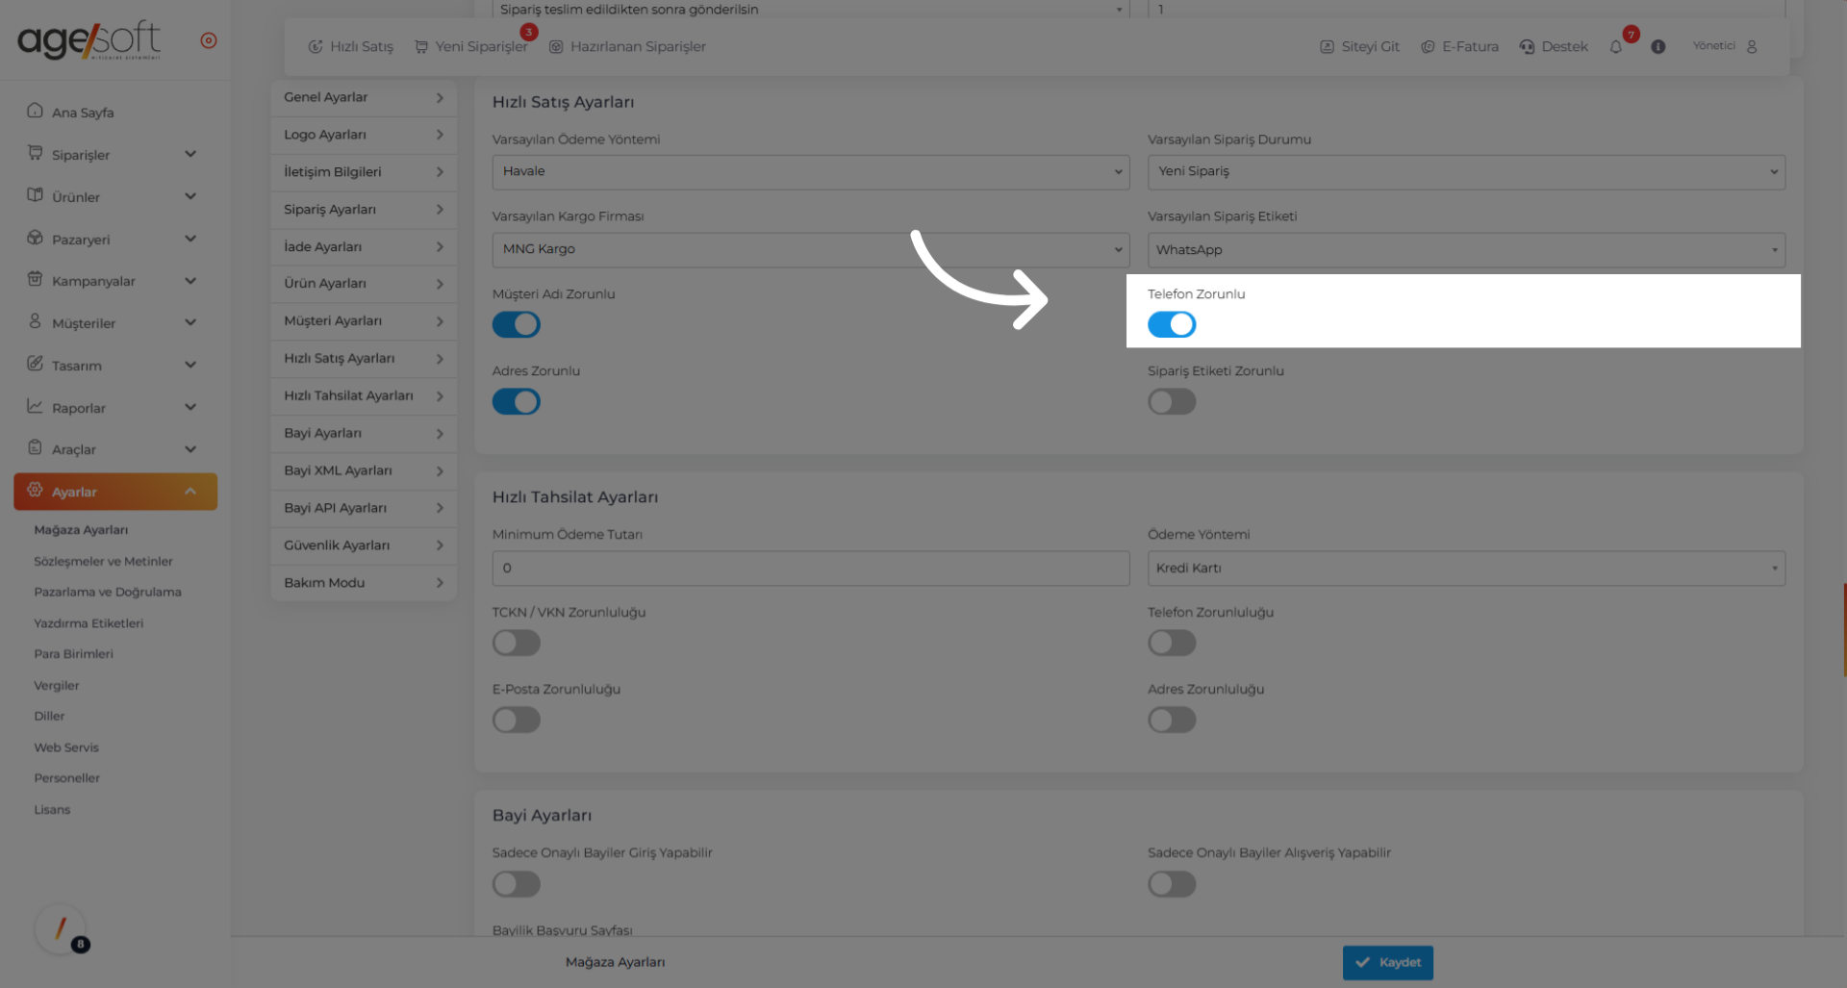The height and width of the screenshot is (988, 1847).
Task: Open Güvenlik Ayarları settings section
Action: pos(363,545)
